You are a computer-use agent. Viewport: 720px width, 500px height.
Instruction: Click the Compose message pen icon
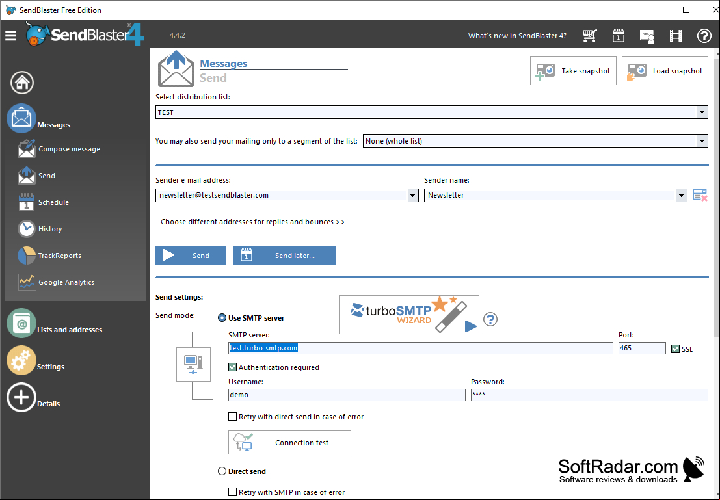point(26,149)
